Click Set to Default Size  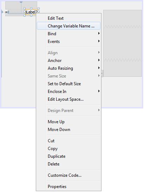pos(68,84)
